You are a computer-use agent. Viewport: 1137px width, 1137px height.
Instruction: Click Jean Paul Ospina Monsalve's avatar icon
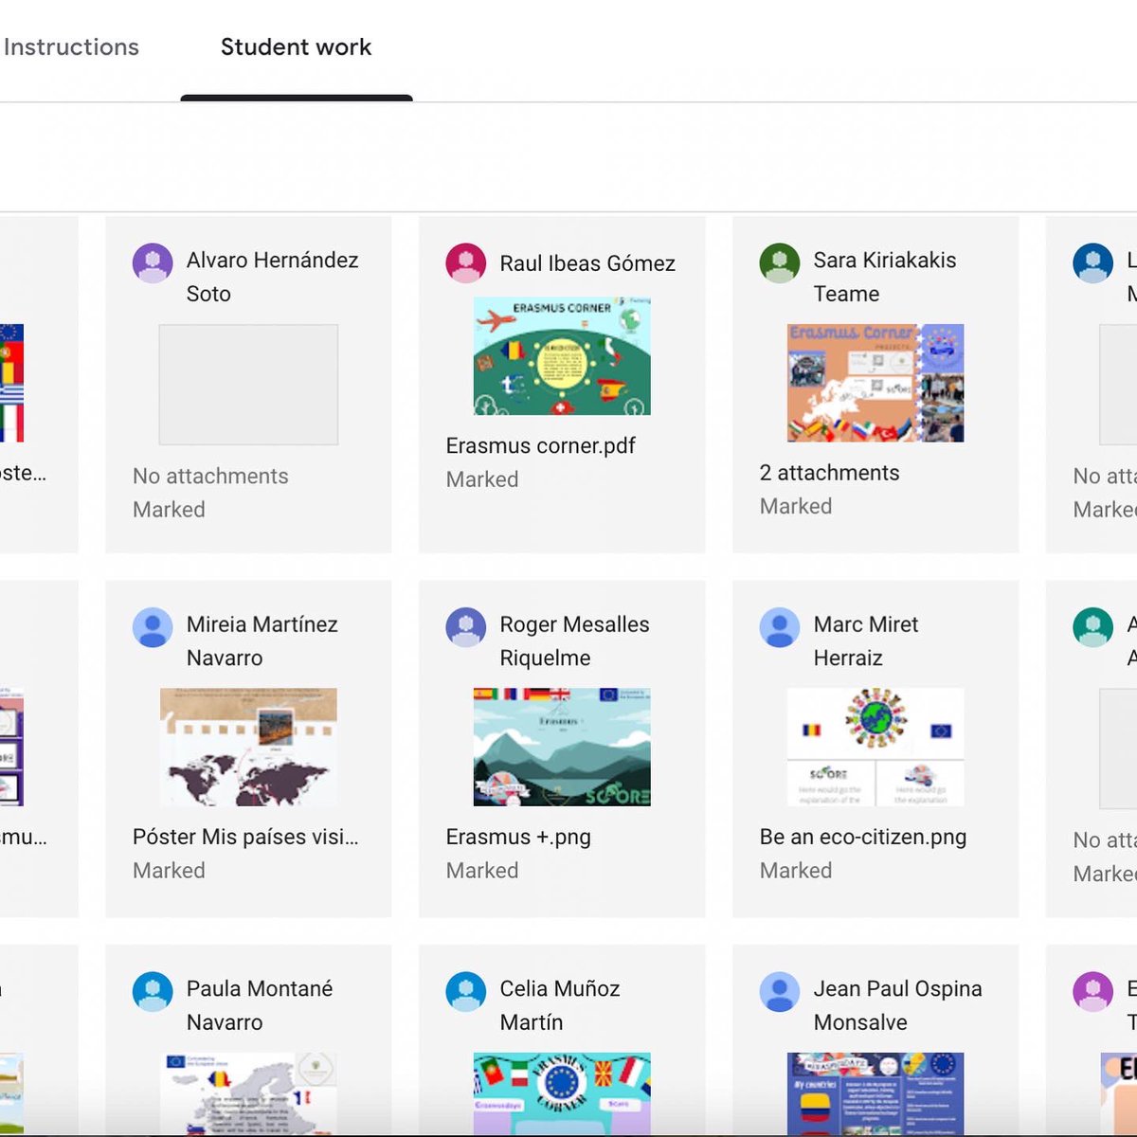(780, 991)
